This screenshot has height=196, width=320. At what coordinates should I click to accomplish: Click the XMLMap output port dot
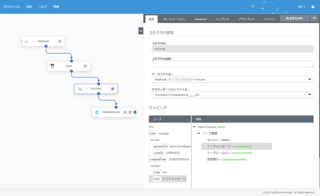tap(99, 94)
